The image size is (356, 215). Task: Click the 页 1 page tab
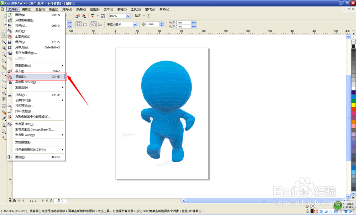60,200
